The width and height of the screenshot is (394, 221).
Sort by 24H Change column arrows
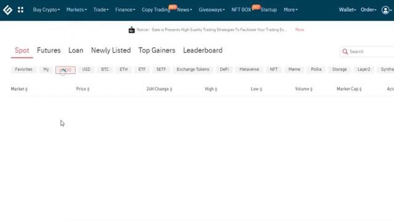[x=171, y=89]
